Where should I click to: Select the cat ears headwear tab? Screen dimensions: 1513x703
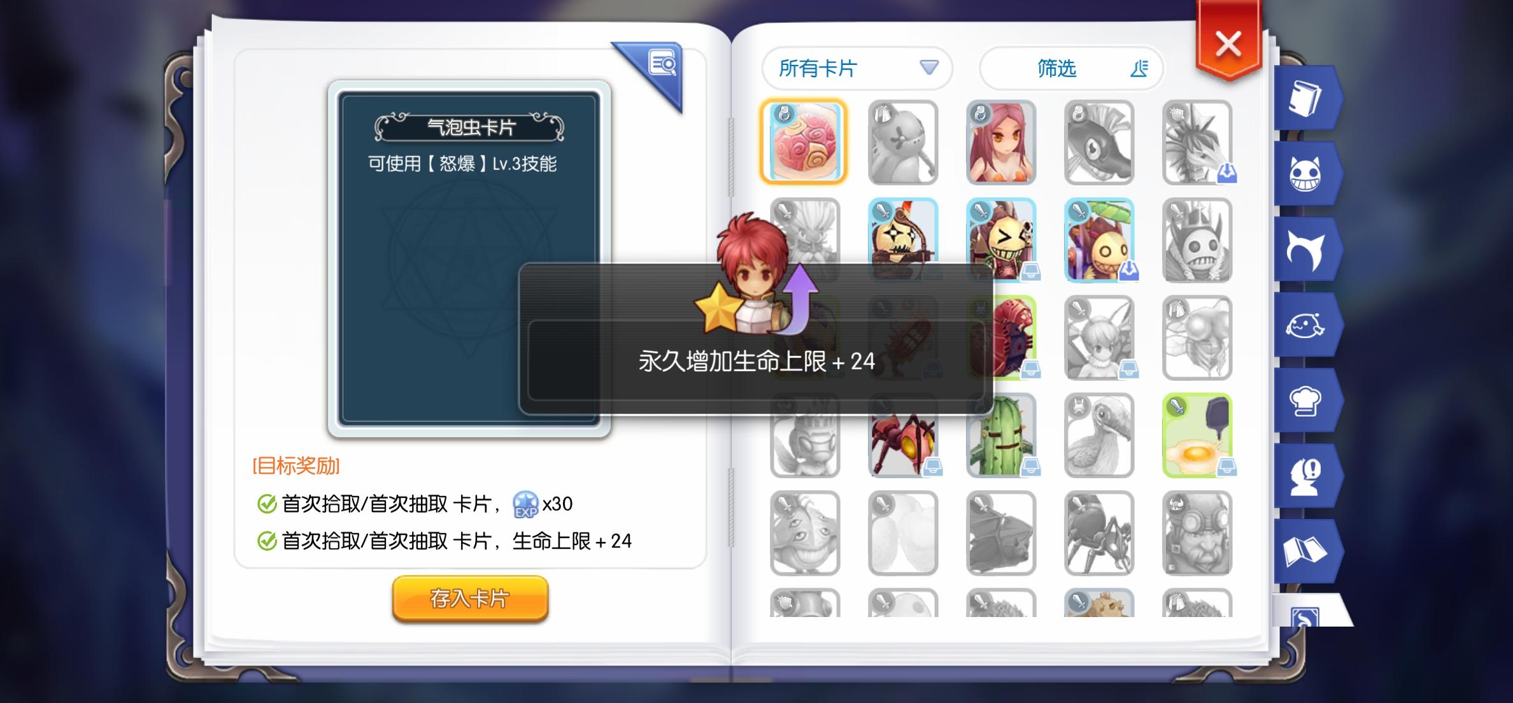[1305, 250]
